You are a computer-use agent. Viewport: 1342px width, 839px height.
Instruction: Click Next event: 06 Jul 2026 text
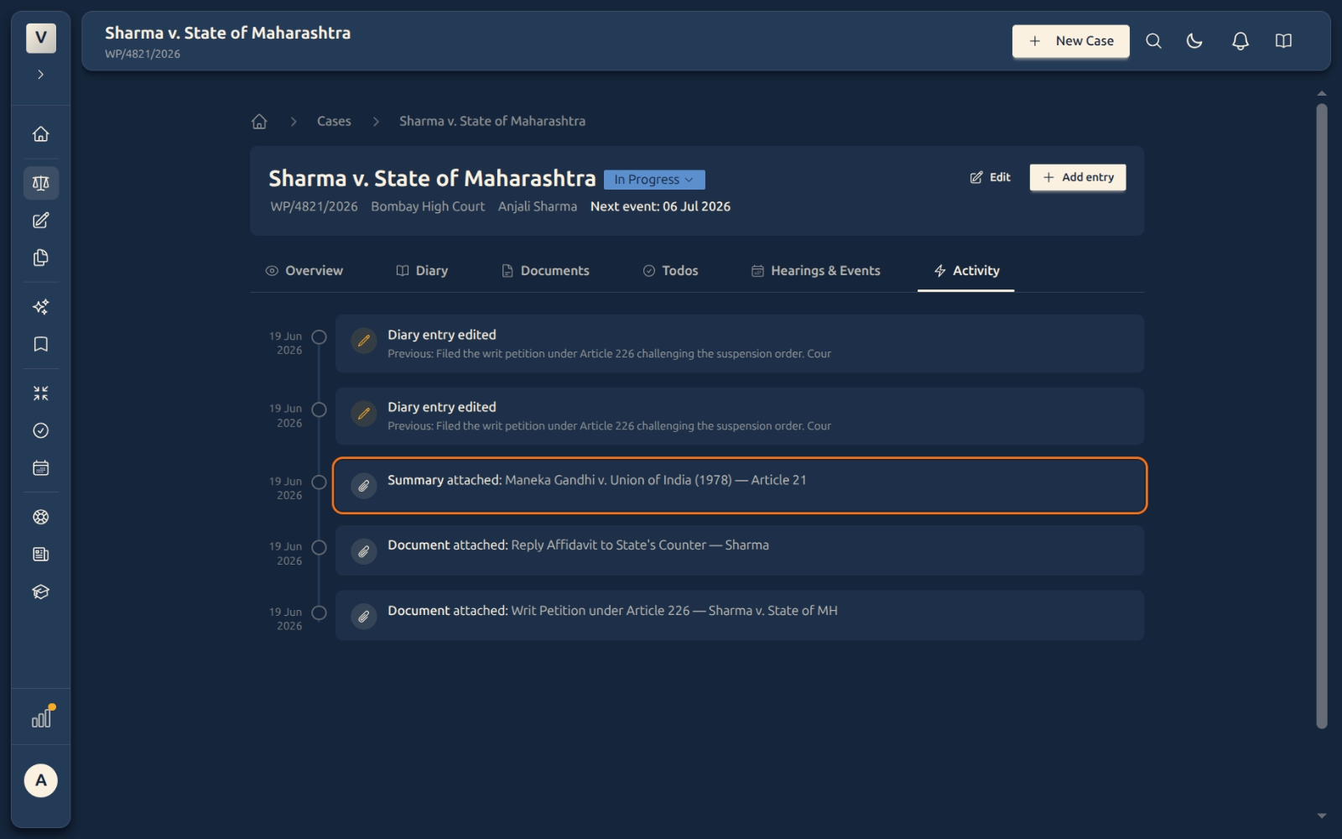coord(660,206)
